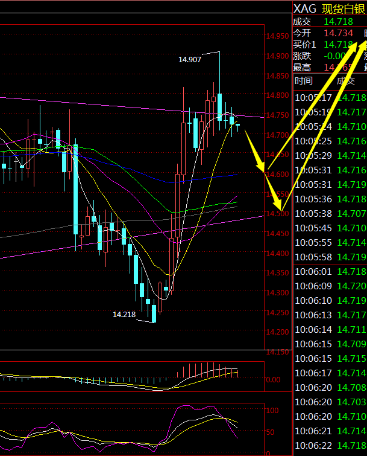Select the 10:05:55 tick row time
This screenshot has width=367, height=456.
click(313, 243)
